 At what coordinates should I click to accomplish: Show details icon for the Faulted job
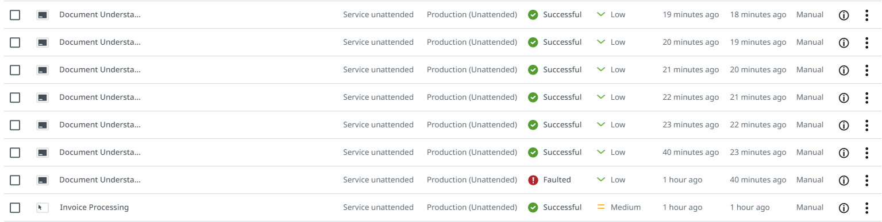(x=844, y=180)
